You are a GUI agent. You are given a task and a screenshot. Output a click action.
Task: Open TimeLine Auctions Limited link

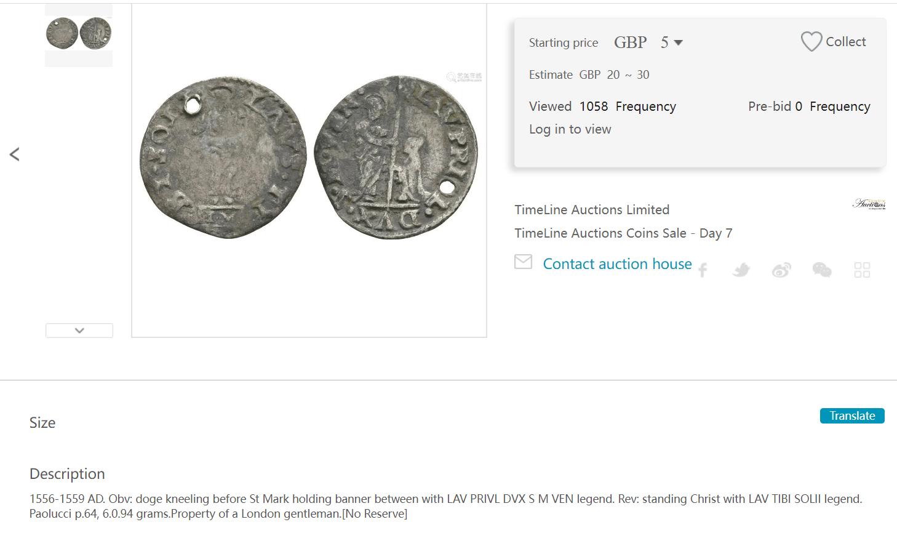click(592, 210)
